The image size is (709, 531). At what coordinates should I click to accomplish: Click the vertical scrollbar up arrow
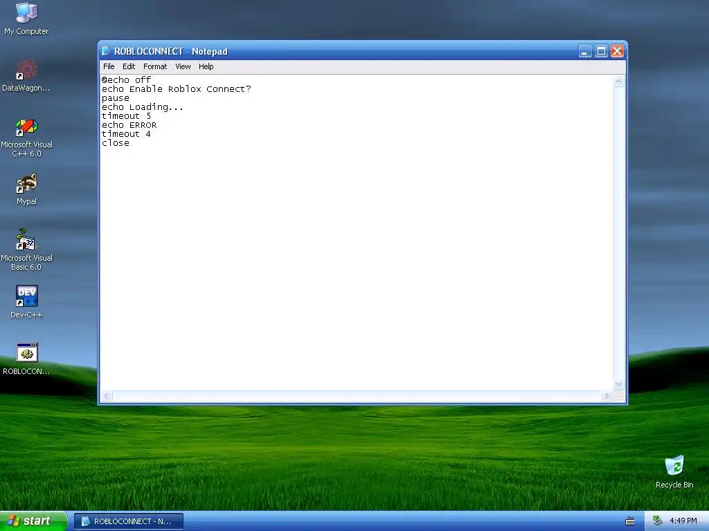click(x=618, y=82)
